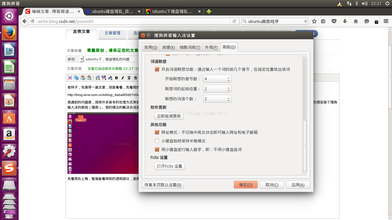Open a new tab with green plus
The image size is (392, 220).
pyautogui.click(x=209, y=11)
